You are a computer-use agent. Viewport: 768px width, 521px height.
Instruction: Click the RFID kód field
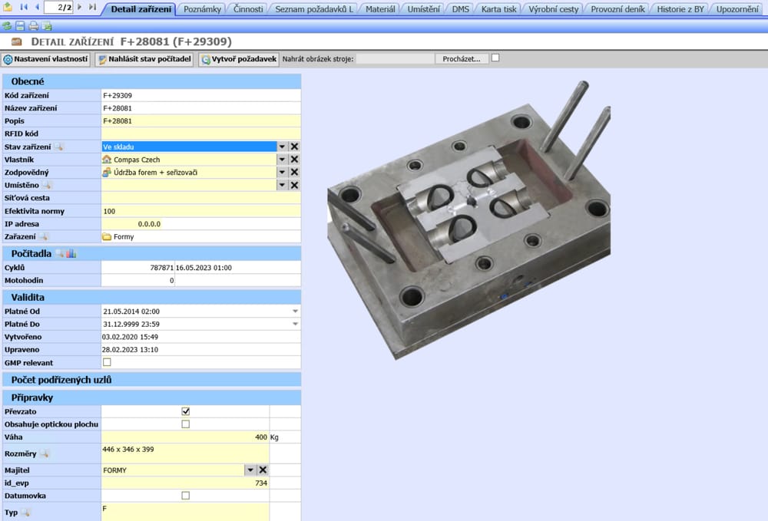pyautogui.click(x=200, y=134)
